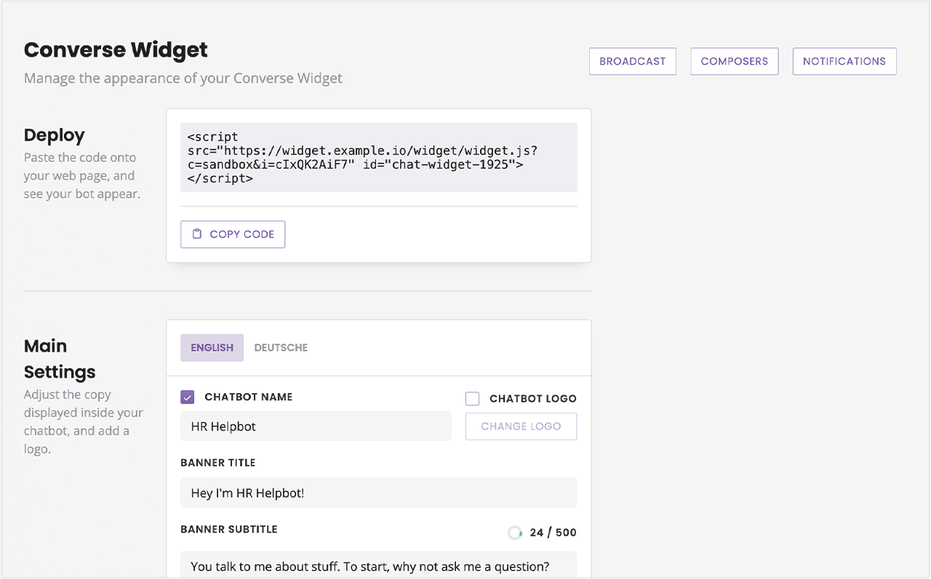This screenshot has height=579, width=931.
Task: Click the Change Logo button
Action: tap(521, 426)
